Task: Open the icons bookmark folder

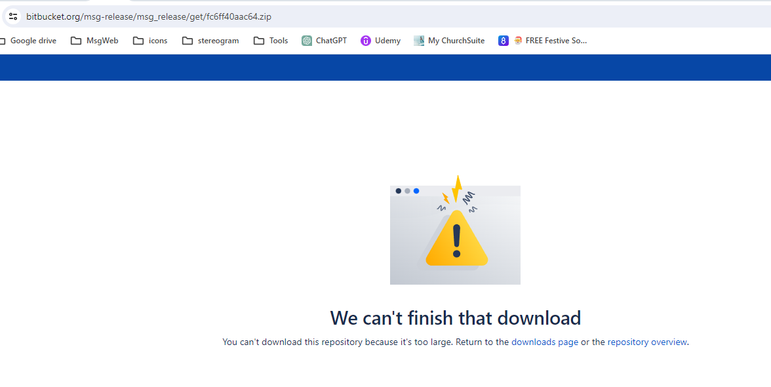Action: pyautogui.click(x=150, y=41)
